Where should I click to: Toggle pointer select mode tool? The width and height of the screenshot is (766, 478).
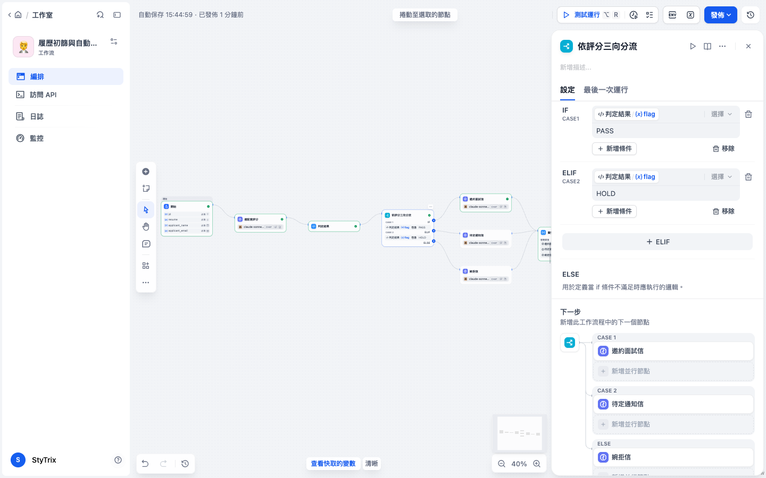(146, 210)
